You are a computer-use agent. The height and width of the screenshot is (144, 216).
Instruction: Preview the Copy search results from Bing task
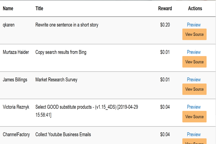tap(194, 52)
